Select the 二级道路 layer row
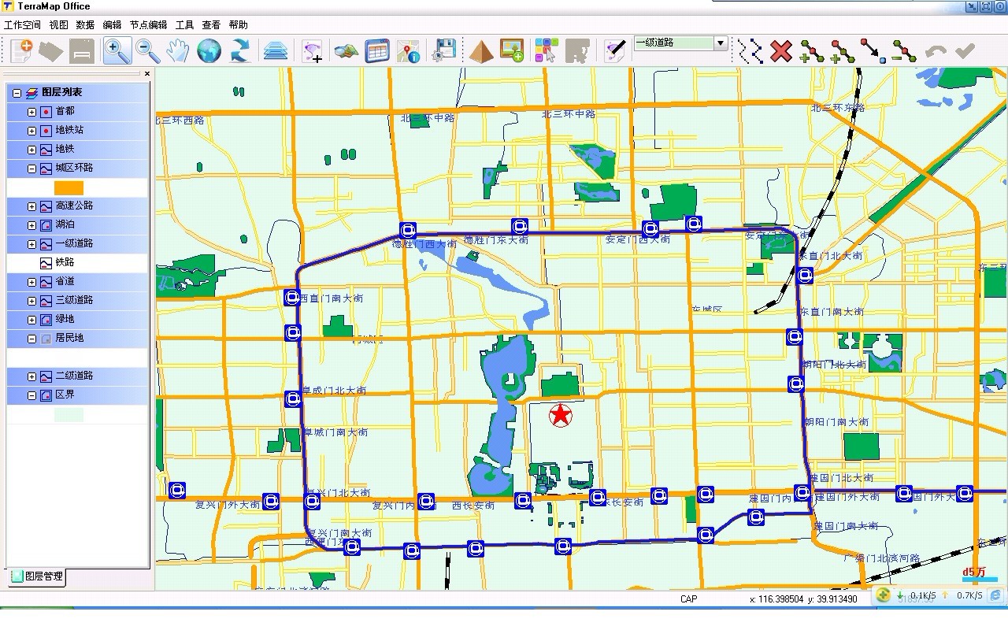The image size is (1008, 630). pyautogui.click(x=77, y=376)
